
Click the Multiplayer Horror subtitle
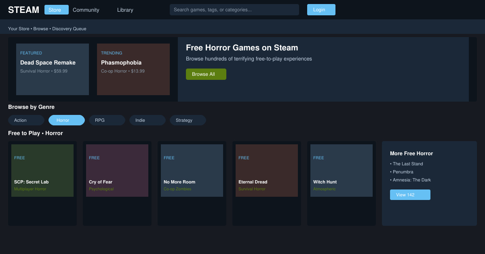tap(30, 189)
